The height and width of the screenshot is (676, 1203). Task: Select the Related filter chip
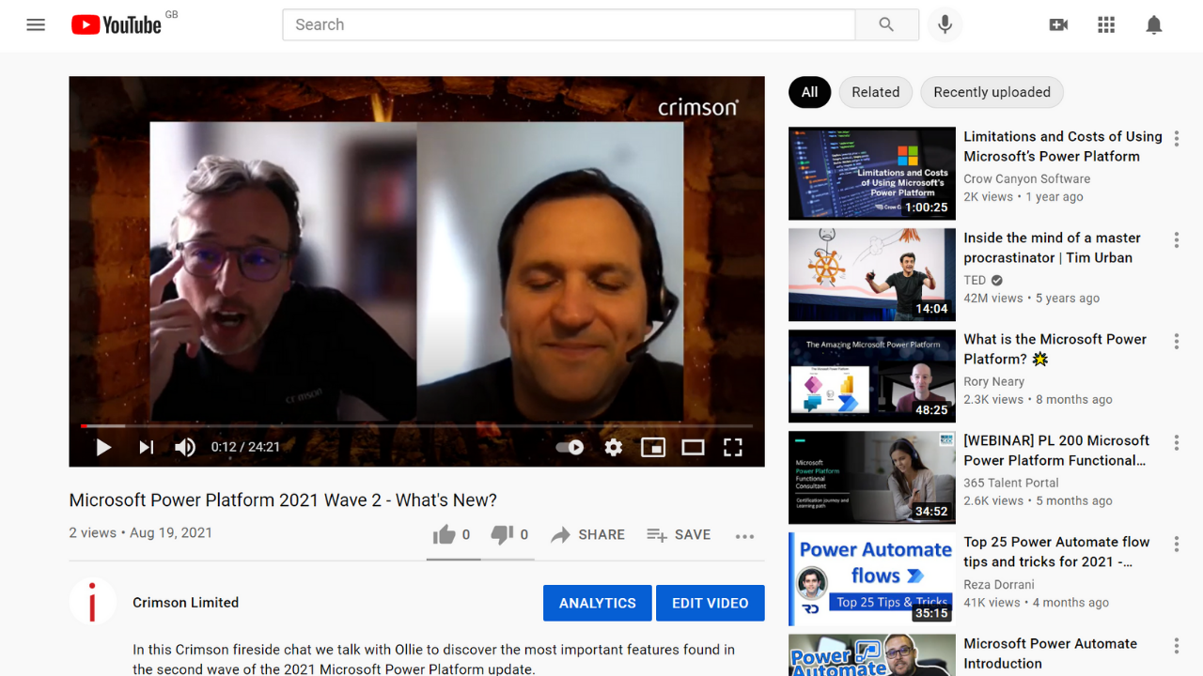875,92
